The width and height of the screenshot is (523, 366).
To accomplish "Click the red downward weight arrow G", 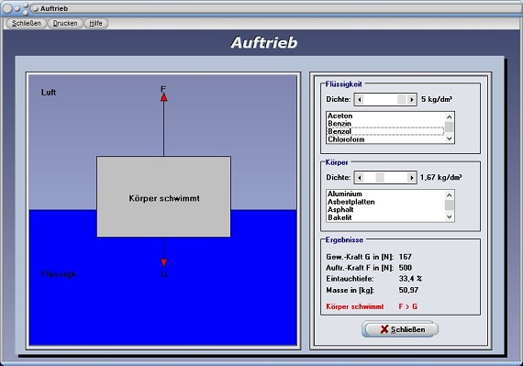I will point(163,262).
